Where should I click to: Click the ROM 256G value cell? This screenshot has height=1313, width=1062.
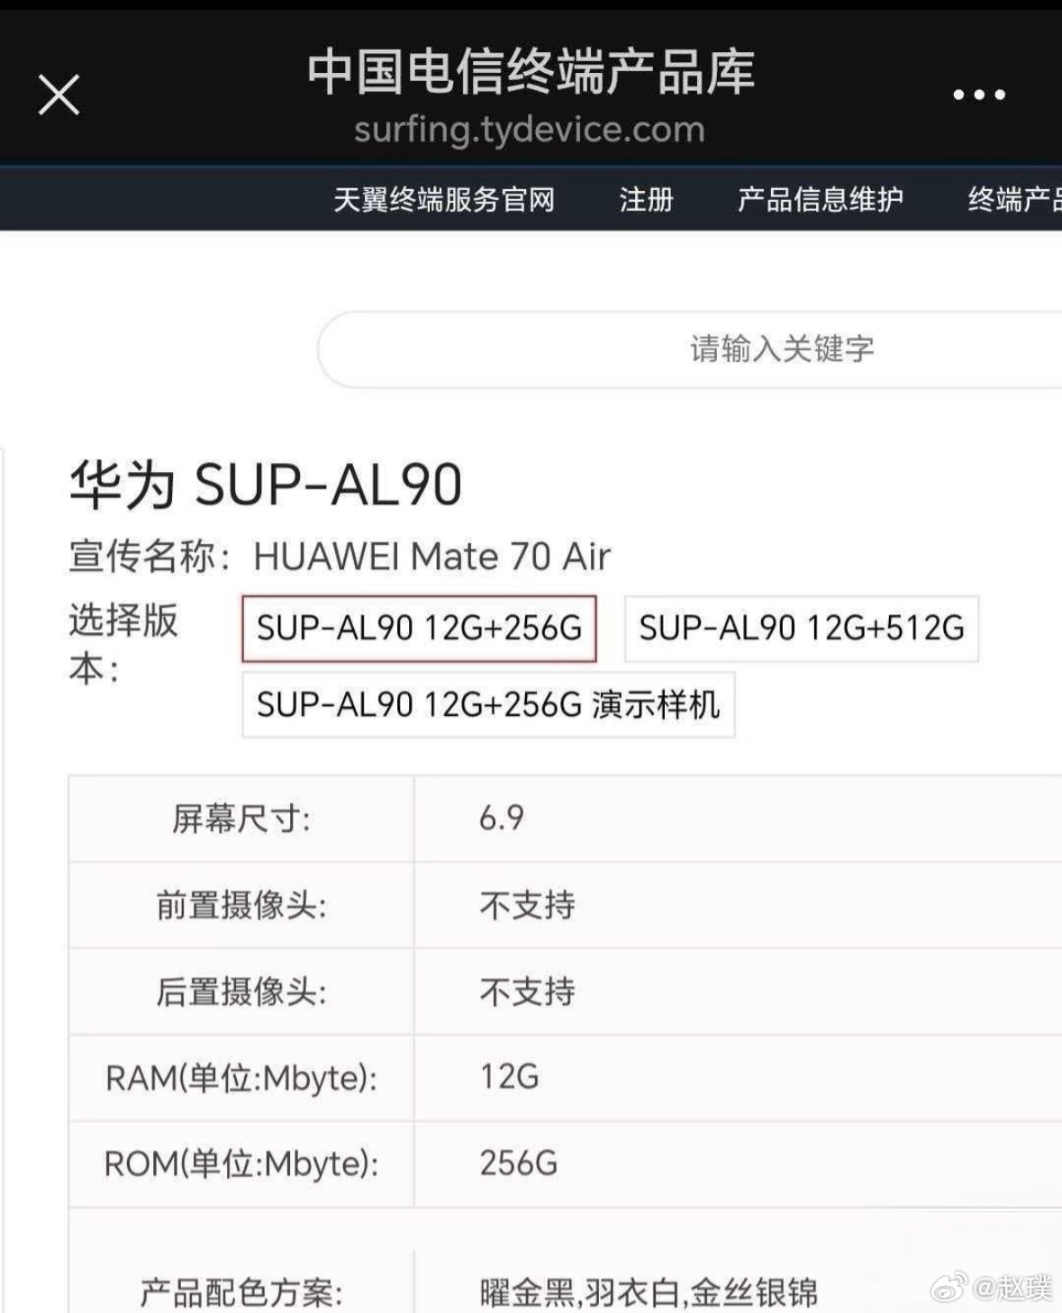518,1164
